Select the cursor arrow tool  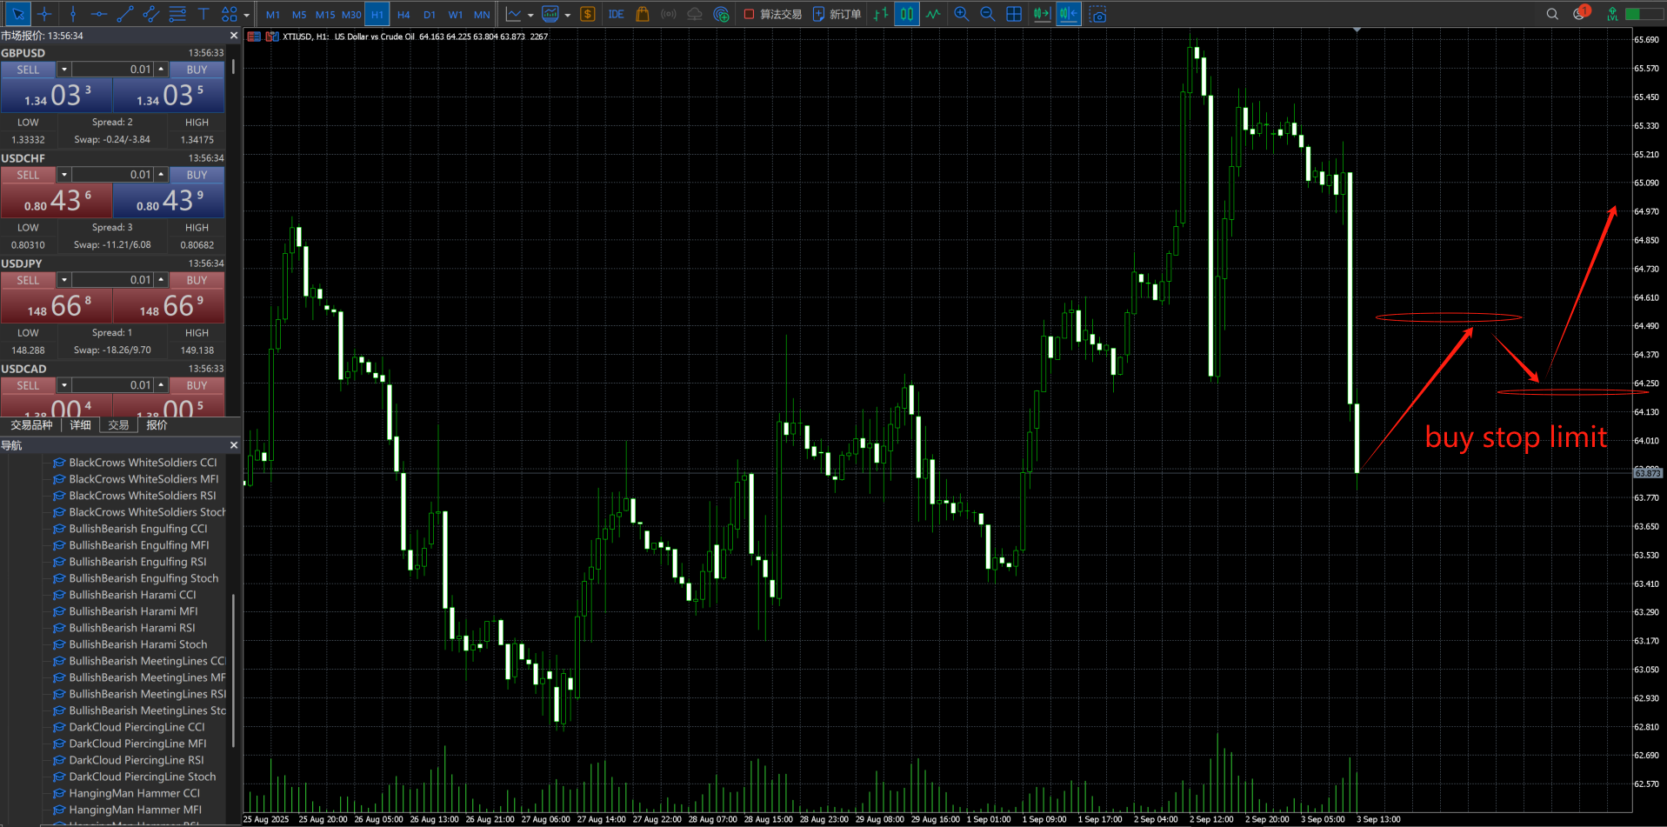(x=17, y=14)
